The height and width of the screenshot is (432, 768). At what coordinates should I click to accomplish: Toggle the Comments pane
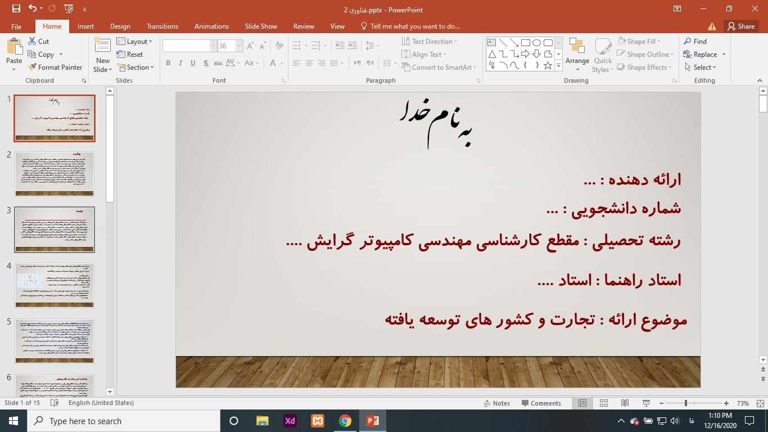click(541, 403)
